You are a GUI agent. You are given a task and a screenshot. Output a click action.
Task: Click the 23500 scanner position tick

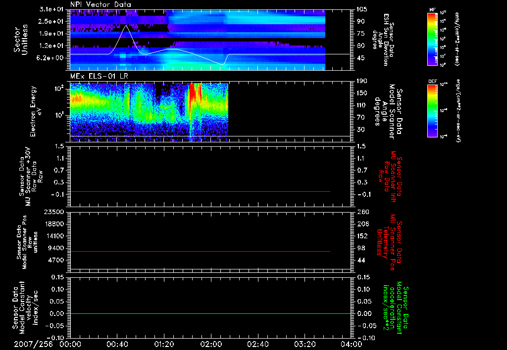(x=54, y=212)
